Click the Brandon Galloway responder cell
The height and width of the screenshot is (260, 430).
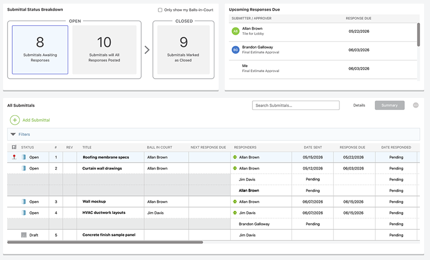coord(261,224)
